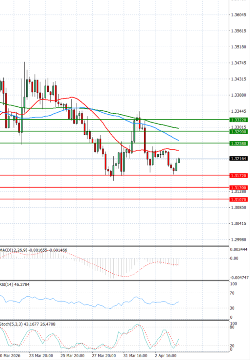Click the 23 Mar 20:00 time axis label
This screenshot has width=250, height=360.
(41, 356)
